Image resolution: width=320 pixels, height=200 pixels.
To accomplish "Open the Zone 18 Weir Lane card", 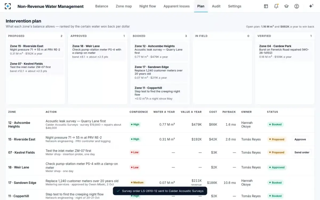I will [x=98, y=51].
